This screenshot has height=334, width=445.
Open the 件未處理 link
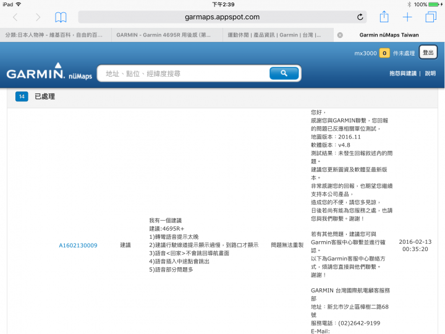[x=404, y=53]
